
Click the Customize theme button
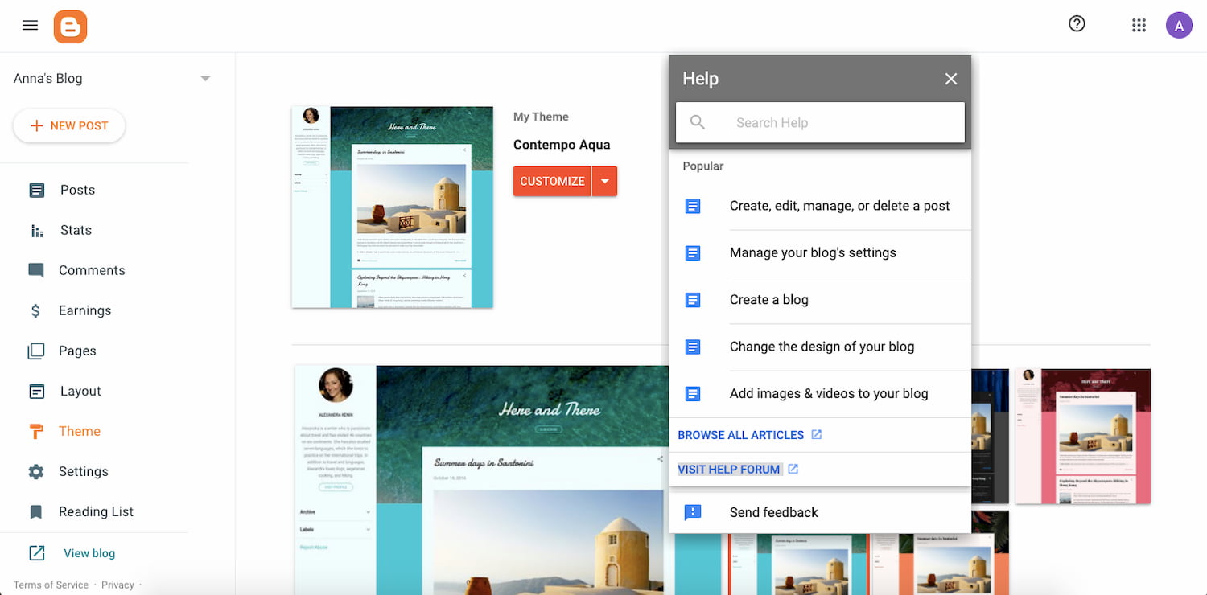(x=552, y=182)
